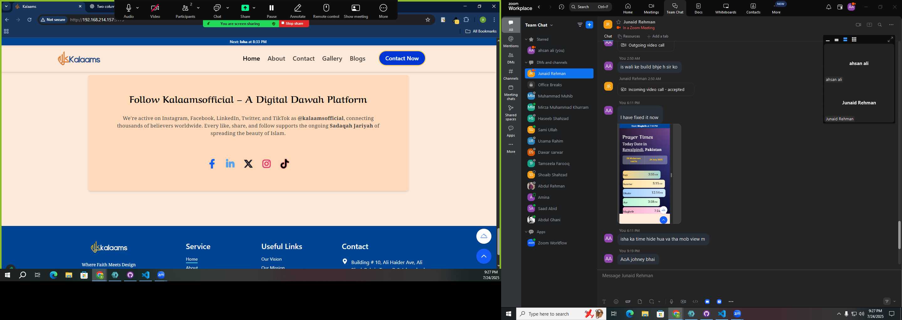This screenshot has height=320, width=902.
Task: Collapse the DMs and channels section
Action: coord(526,62)
